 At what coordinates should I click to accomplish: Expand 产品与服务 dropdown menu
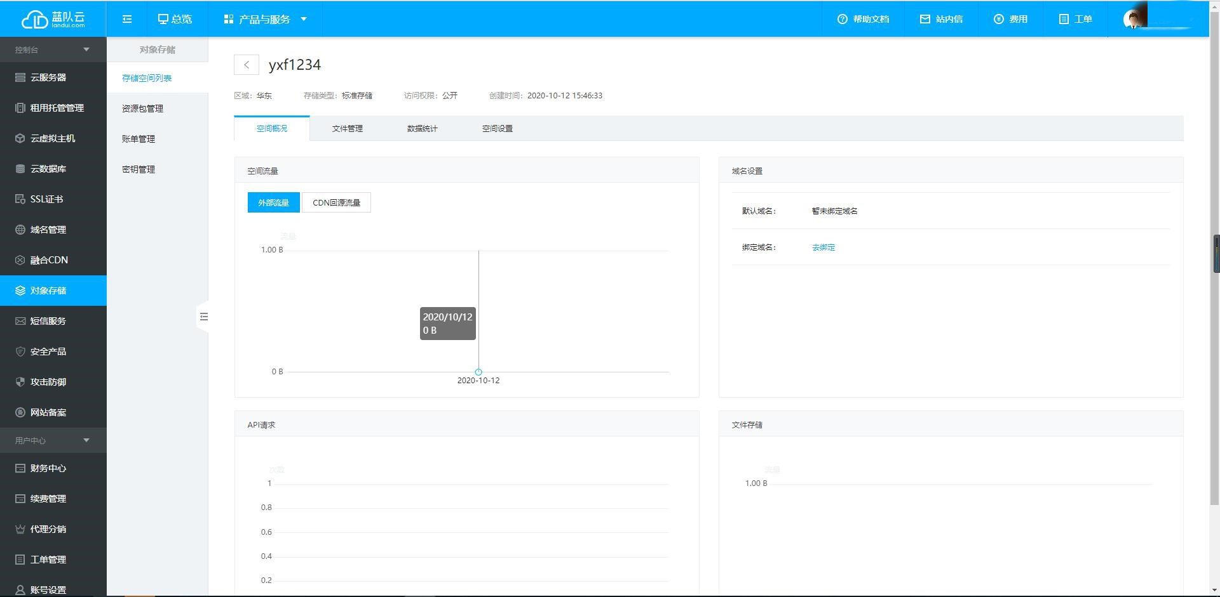click(265, 19)
